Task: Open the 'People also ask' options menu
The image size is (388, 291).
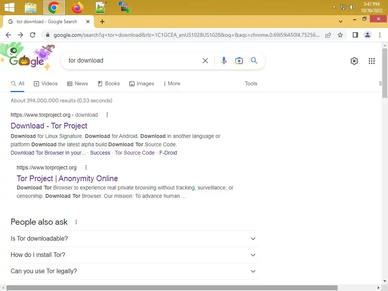Action: (76, 222)
